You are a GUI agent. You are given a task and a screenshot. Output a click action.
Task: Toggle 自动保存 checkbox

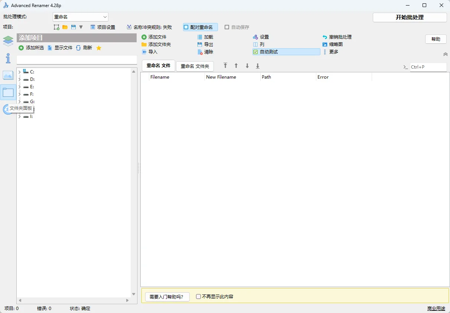click(237, 27)
